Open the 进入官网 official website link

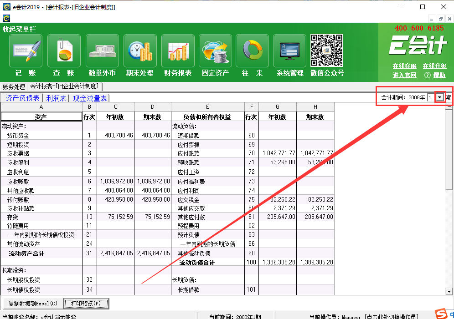404,75
